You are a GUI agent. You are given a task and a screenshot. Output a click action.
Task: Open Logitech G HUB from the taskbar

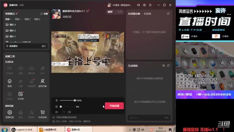pyautogui.click(x=23, y=130)
